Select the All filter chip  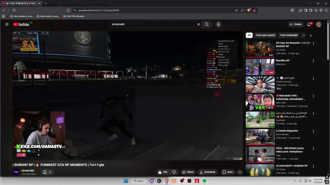click(249, 35)
